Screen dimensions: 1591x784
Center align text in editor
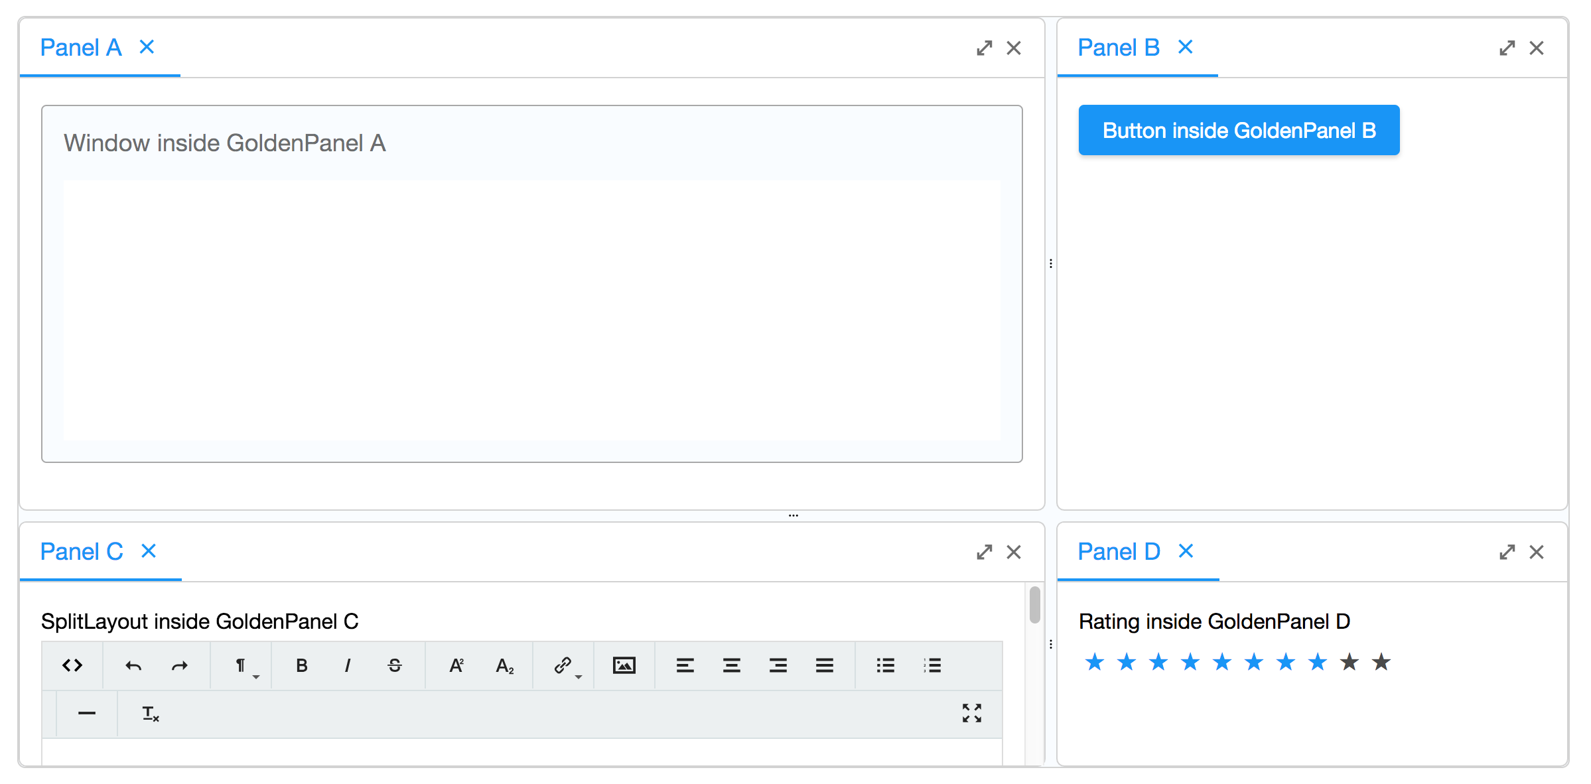(732, 665)
